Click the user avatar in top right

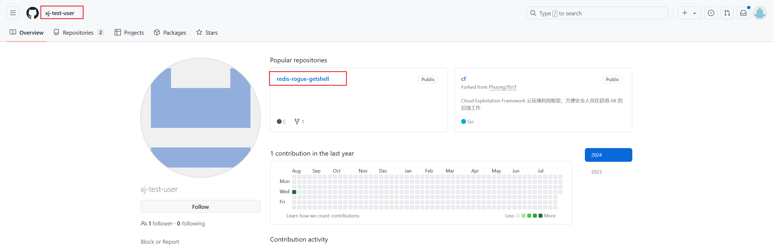(760, 13)
